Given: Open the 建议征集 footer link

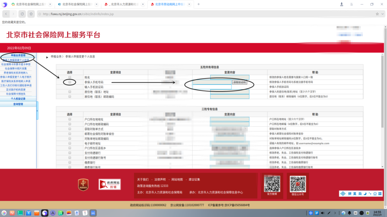Looking at the screenshot, I should tap(194, 180).
